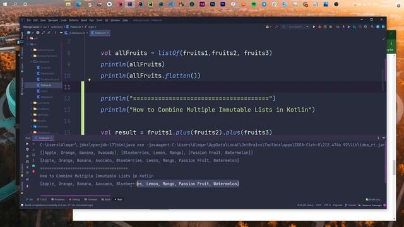The height and width of the screenshot is (227, 404).
Task: Expand the folder above collections in tree
Action: [x=32, y=56]
